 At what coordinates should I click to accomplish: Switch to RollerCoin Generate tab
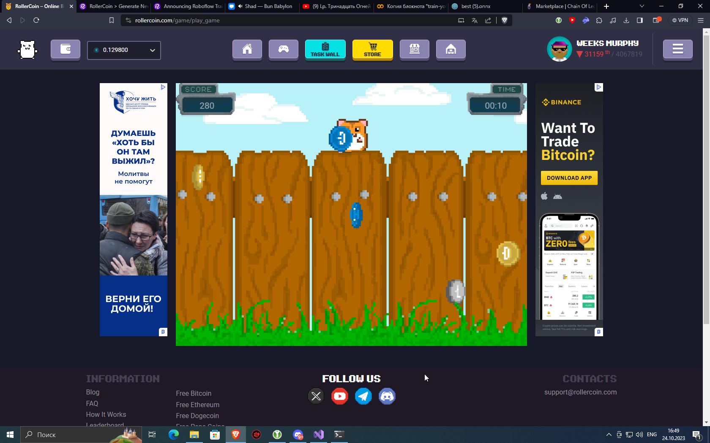[x=114, y=6]
